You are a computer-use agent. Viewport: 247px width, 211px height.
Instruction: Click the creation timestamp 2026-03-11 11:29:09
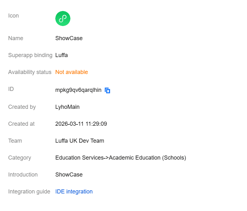coord(81,124)
